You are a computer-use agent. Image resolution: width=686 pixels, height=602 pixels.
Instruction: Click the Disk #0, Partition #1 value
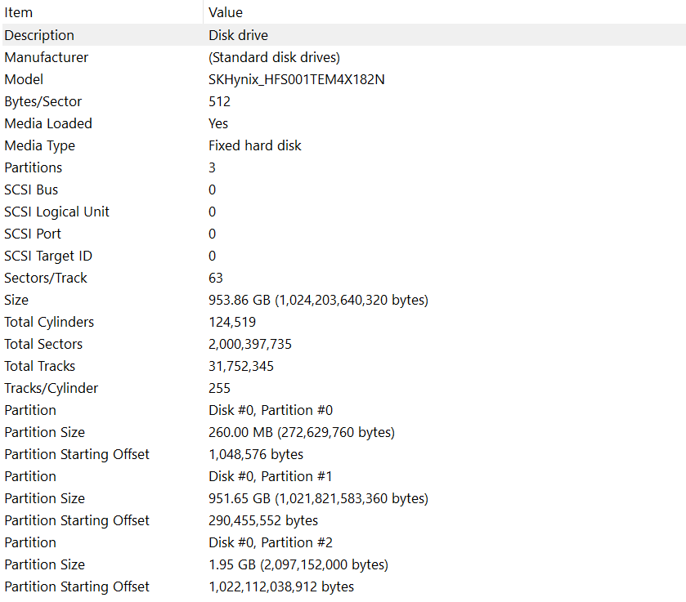coord(271,476)
